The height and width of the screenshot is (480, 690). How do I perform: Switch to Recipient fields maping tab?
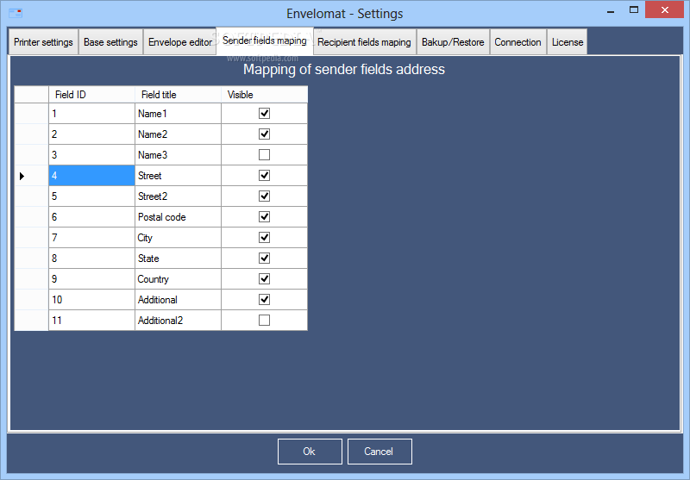pos(364,42)
